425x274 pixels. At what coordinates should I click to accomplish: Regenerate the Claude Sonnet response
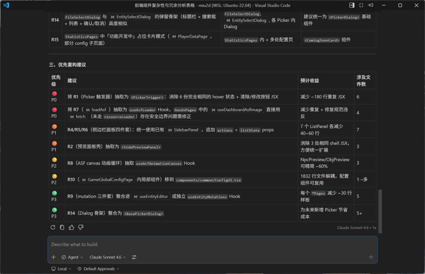coord(53,227)
